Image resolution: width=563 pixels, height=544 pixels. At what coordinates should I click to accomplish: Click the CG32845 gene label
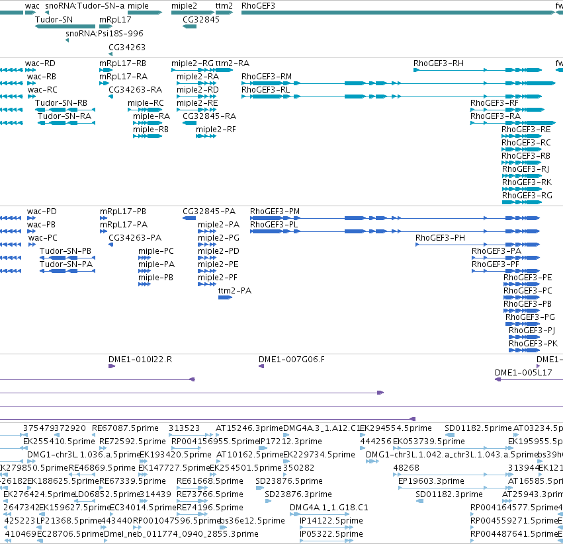201,20
